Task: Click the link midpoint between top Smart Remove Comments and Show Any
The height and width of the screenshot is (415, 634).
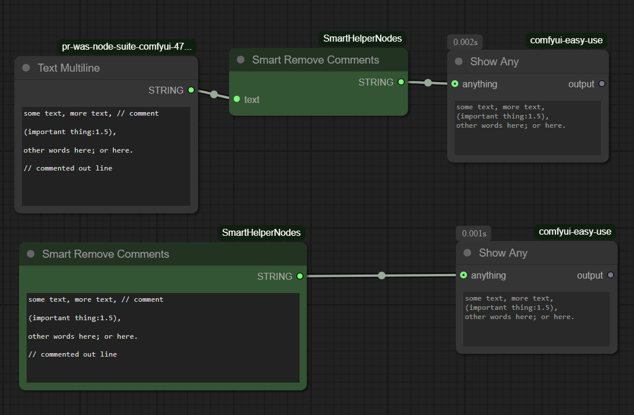Action: [428, 83]
